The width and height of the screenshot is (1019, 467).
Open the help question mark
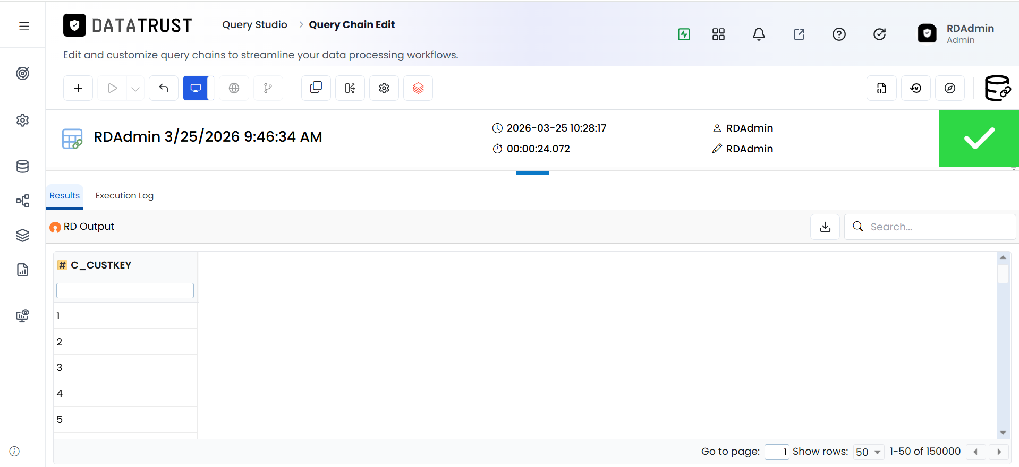[x=839, y=34]
